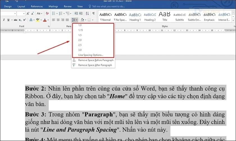Apply the Emphasis style
The width and height of the screenshot is (236, 141).
[x=209, y=17]
